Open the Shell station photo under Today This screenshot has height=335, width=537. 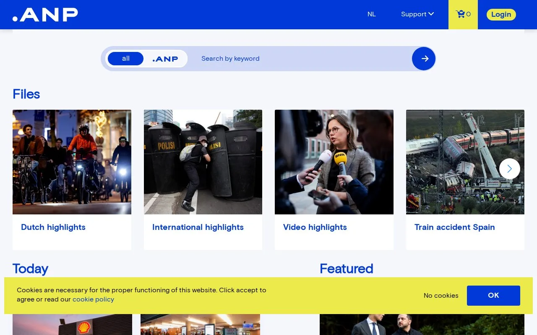coord(72,325)
